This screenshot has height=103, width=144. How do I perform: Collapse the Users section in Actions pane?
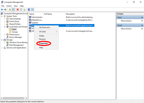point(142,17)
